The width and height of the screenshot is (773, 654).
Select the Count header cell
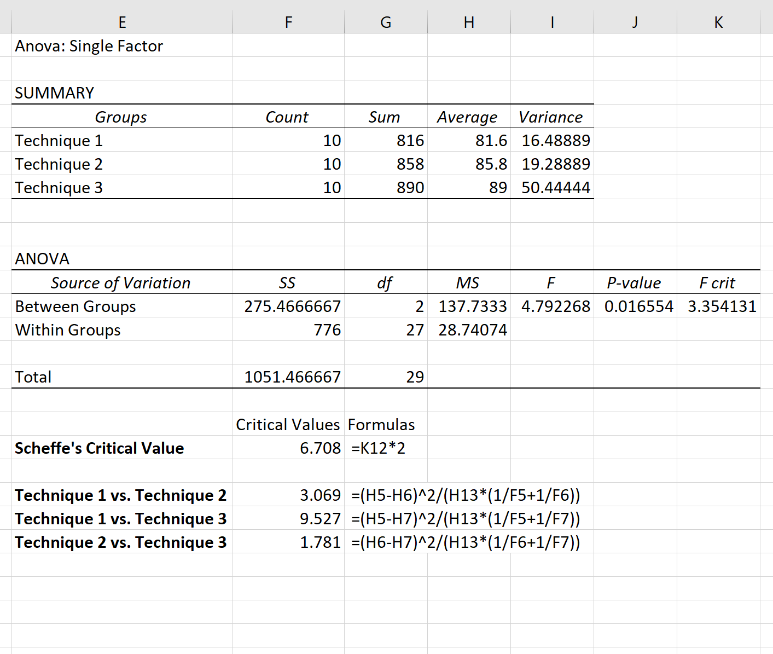coord(288,117)
